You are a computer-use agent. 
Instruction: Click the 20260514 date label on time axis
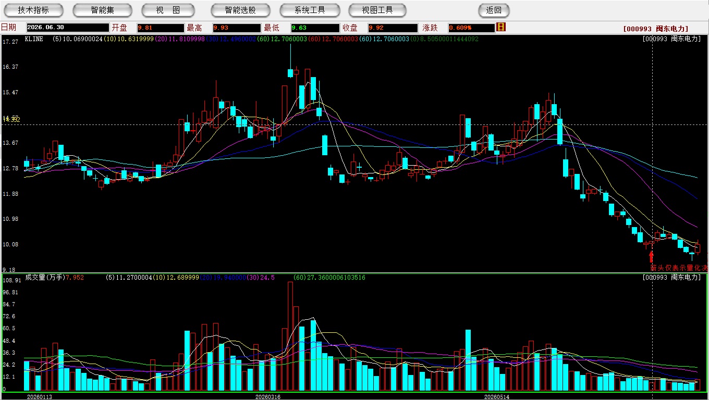coord(496,397)
